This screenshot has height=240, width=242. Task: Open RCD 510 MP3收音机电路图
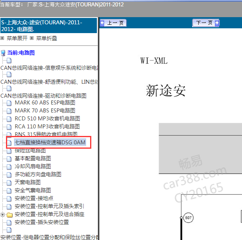(47, 118)
